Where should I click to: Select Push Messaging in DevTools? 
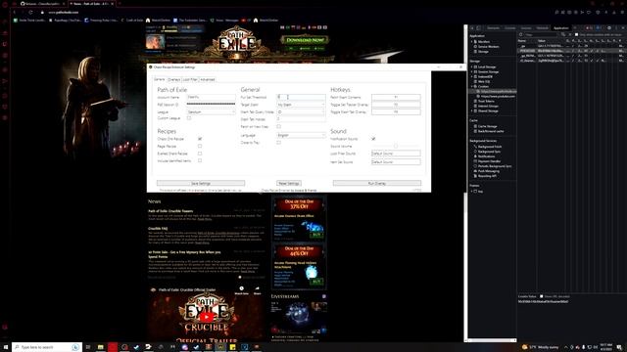(488, 171)
